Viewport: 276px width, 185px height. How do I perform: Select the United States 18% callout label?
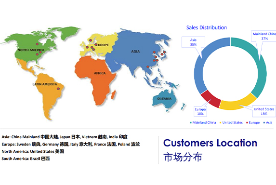click(x=264, y=111)
